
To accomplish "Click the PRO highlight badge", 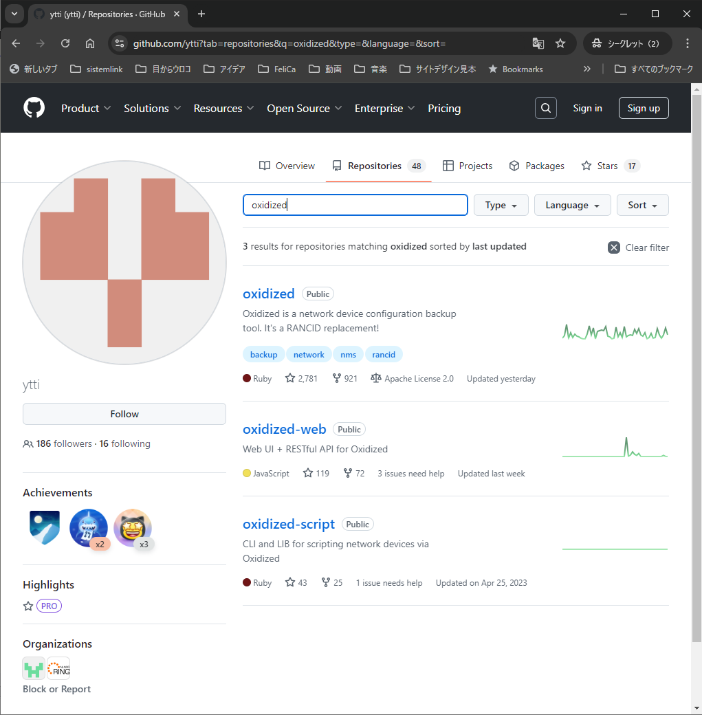I will (50, 606).
